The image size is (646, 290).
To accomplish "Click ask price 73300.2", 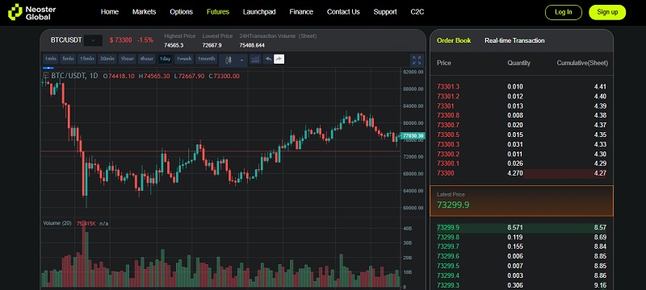I will [x=448, y=154].
